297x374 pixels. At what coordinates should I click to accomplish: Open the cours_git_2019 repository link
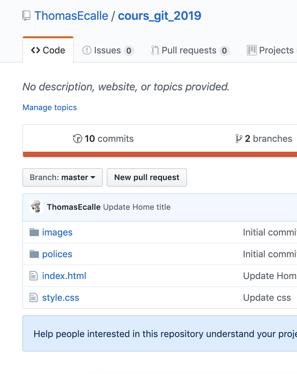(x=160, y=16)
